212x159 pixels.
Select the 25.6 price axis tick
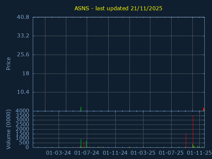click(23, 55)
